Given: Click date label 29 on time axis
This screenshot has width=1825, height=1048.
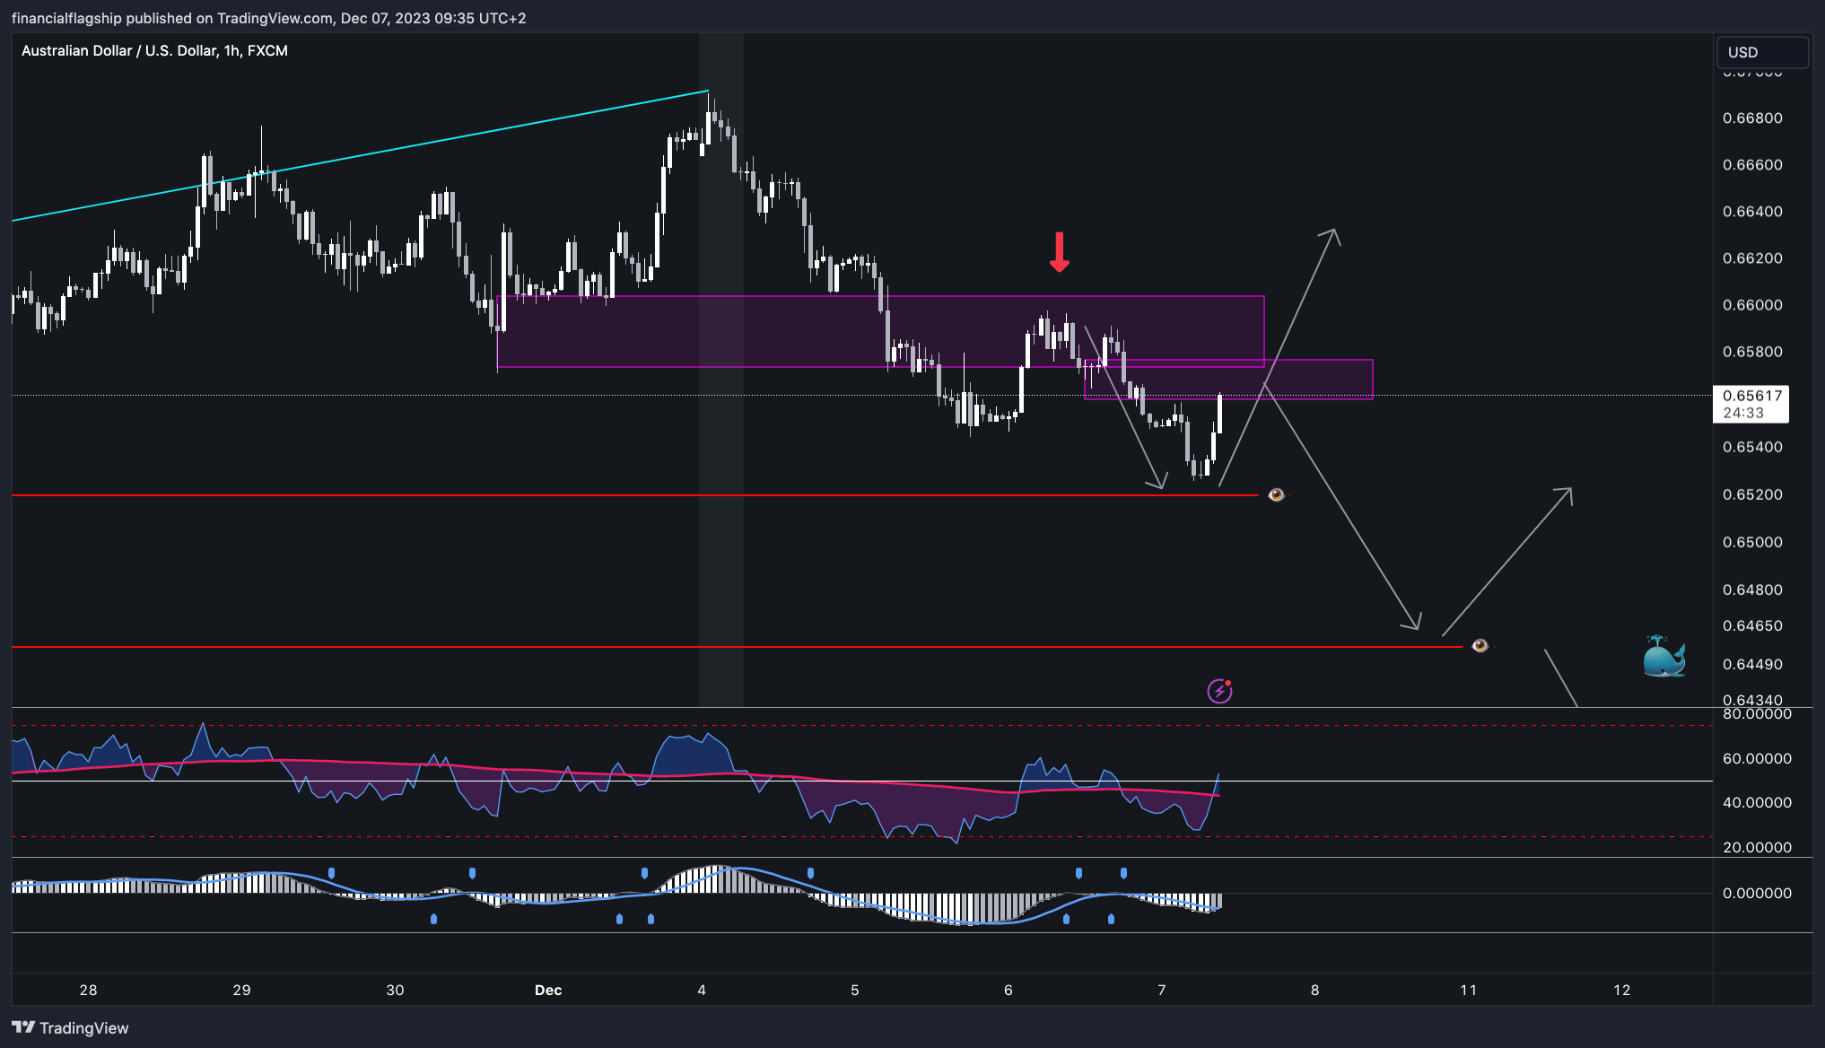Looking at the screenshot, I should 241,990.
